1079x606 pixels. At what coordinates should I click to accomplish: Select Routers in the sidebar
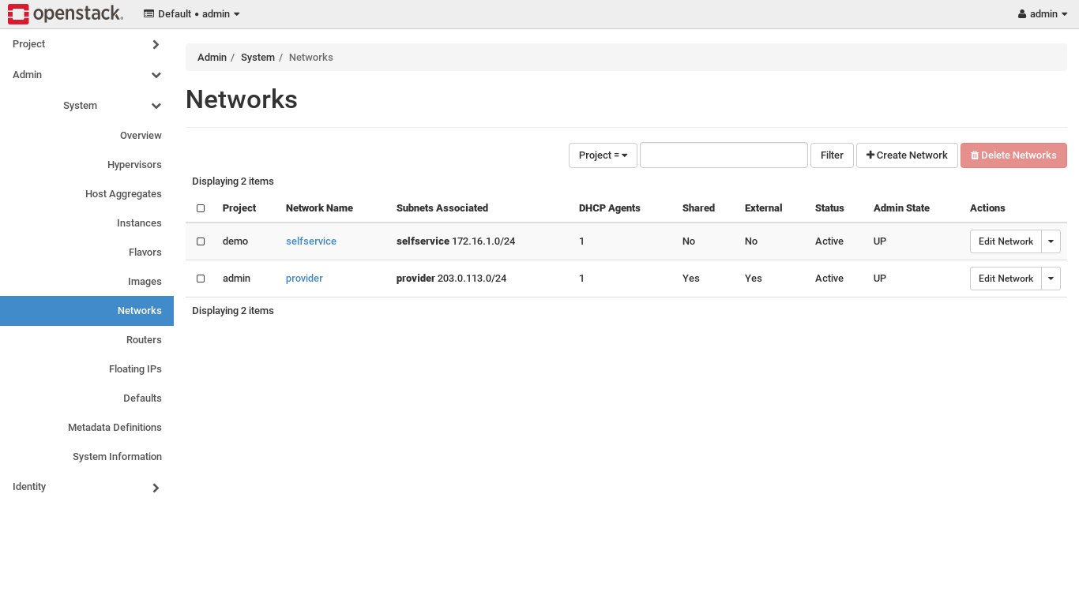click(x=144, y=339)
